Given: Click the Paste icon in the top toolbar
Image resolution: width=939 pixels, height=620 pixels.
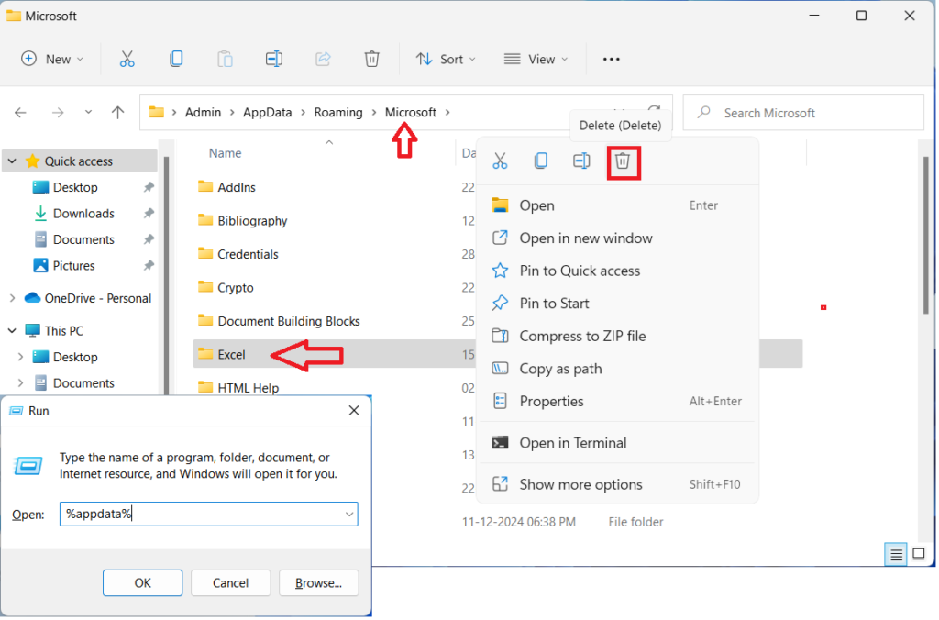Looking at the screenshot, I should click(226, 59).
